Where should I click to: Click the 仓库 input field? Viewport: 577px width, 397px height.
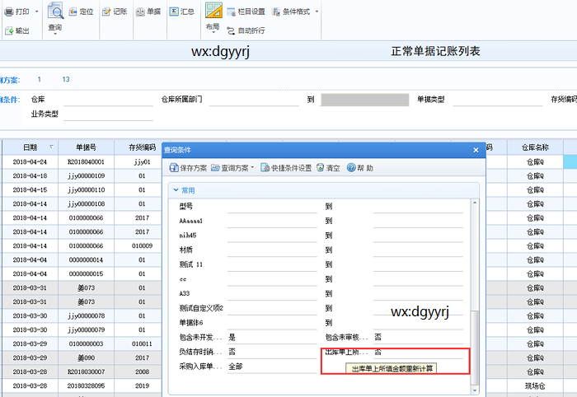108,100
